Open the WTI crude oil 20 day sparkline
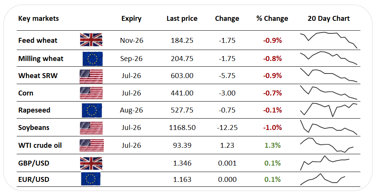Viewport: 374px width, 194px height. [x=327, y=145]
